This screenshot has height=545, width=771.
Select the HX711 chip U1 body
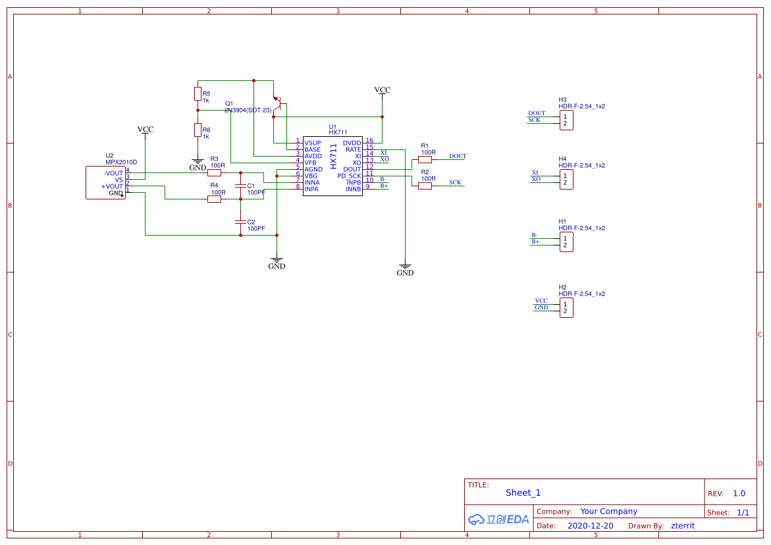tap(332, 166)
